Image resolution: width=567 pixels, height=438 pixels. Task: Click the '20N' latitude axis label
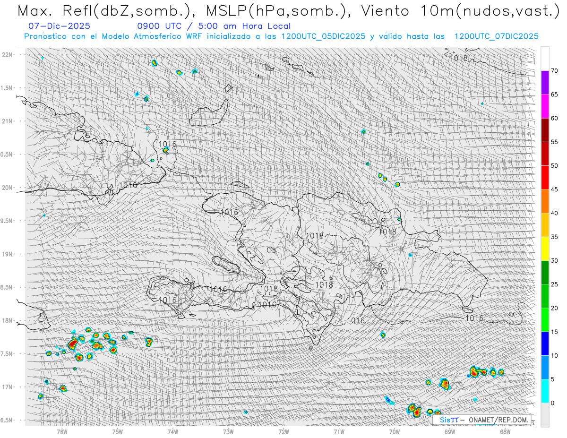tap(7, 188)
